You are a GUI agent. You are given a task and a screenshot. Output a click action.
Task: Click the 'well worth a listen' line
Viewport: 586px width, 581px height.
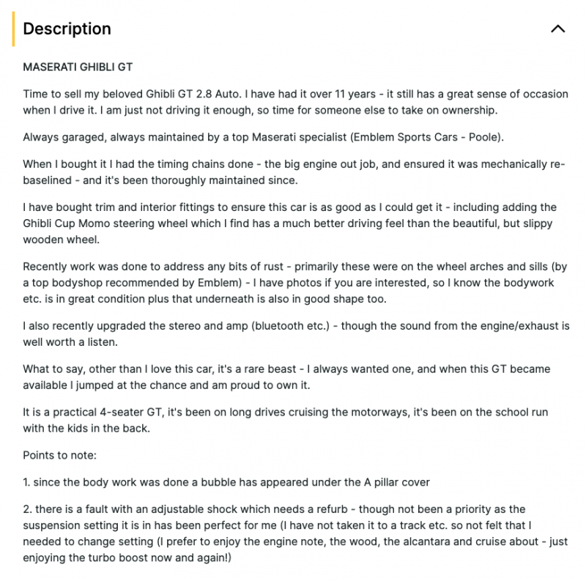pos(70,342)
